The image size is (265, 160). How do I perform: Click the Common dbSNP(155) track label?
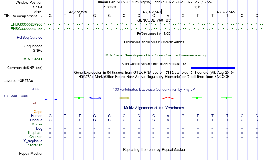(x=25, y=68)
